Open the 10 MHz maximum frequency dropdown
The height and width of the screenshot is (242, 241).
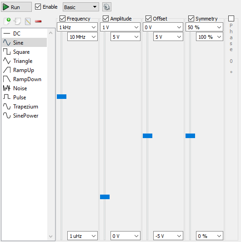(x=82, y=37)
